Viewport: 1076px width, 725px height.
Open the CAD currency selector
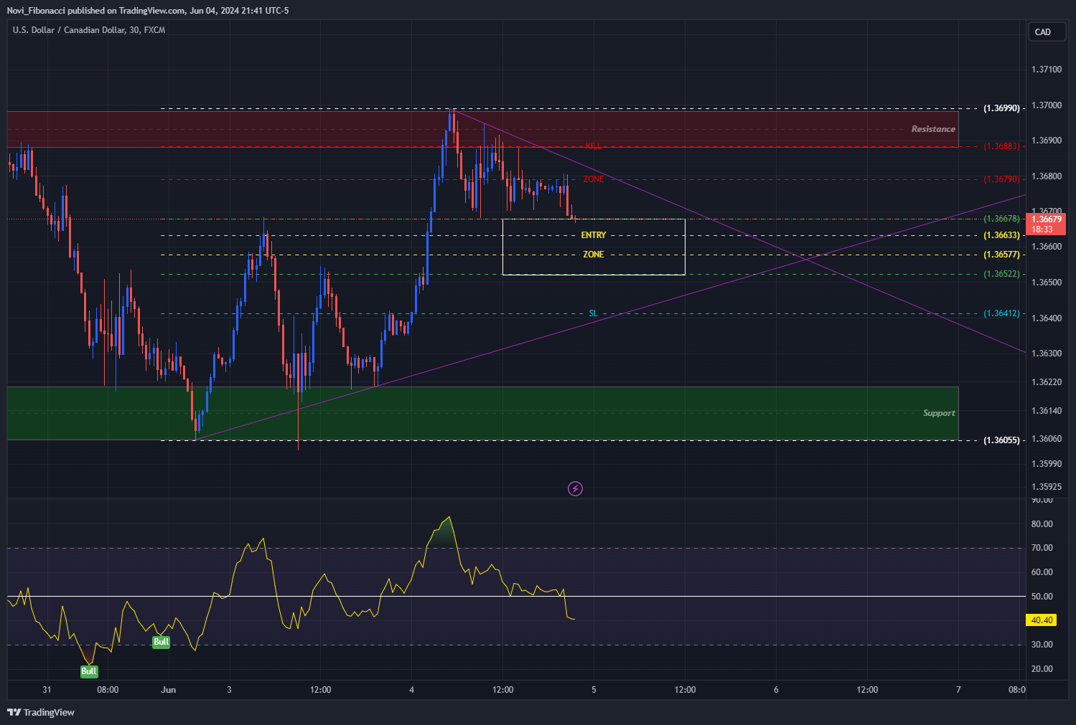1047,32
